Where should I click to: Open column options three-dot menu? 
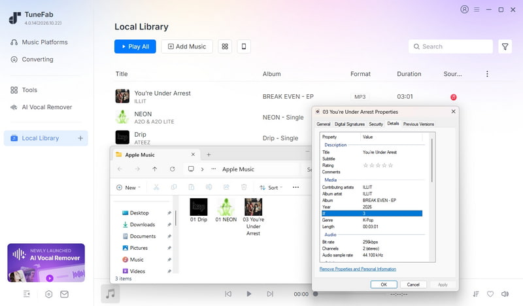(x=487, y=74)
